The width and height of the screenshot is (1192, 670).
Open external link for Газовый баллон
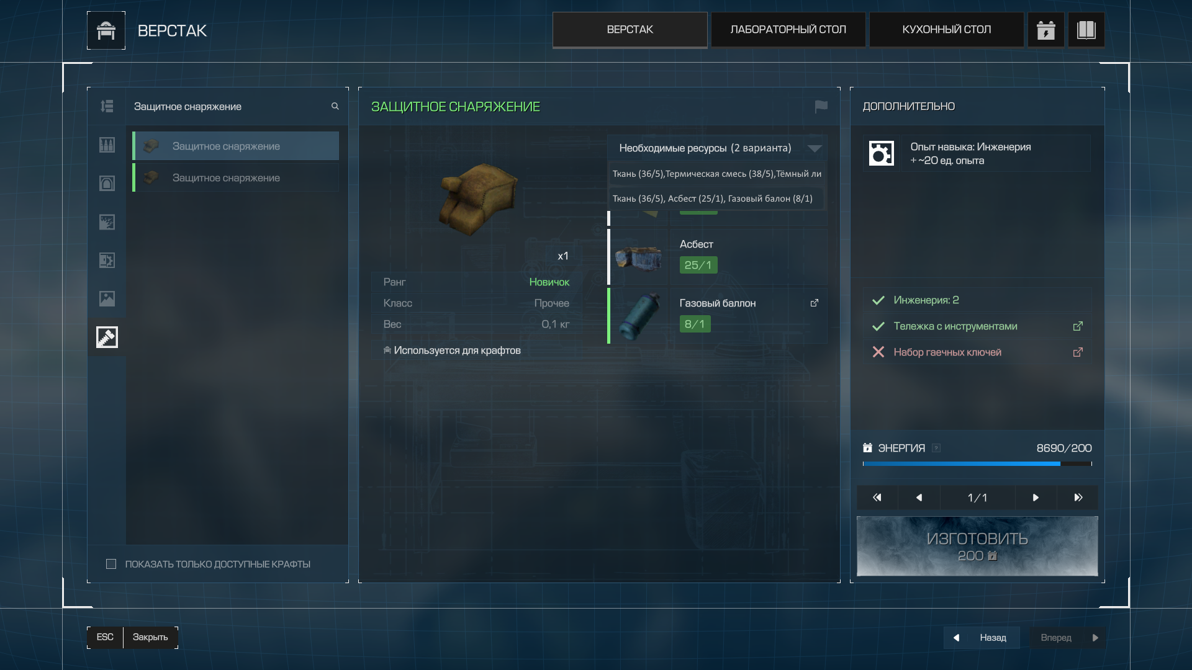point(815,303)
